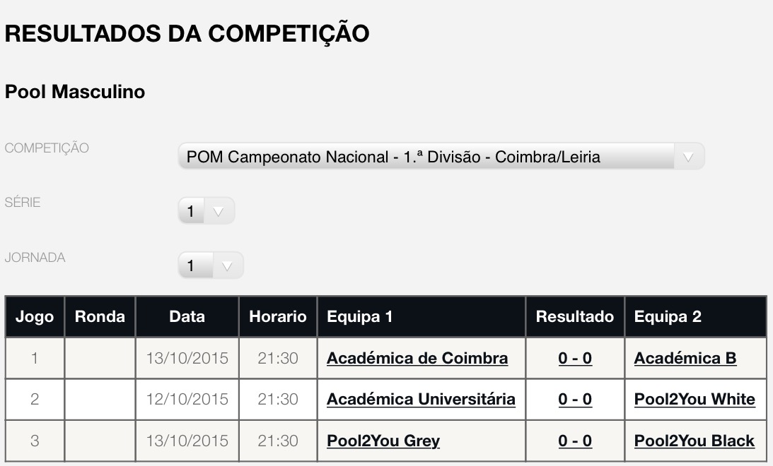Open Pool2You Grey team link

click(x=383, y=441)
